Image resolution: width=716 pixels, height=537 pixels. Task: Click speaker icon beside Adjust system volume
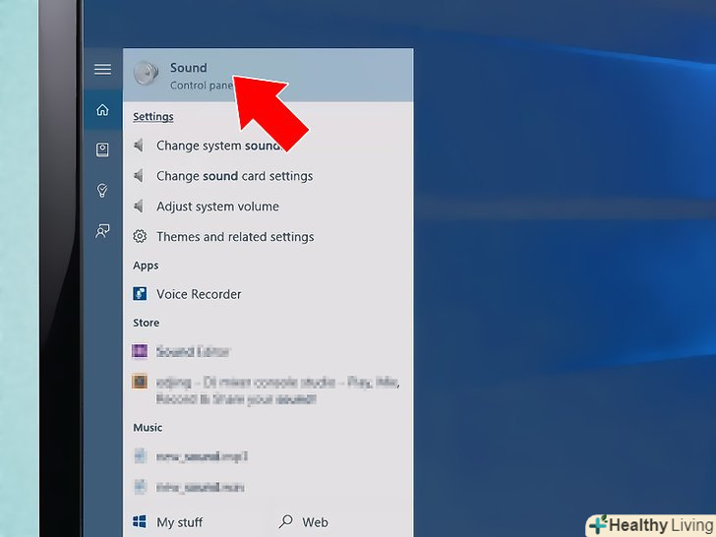click(139, 207)
